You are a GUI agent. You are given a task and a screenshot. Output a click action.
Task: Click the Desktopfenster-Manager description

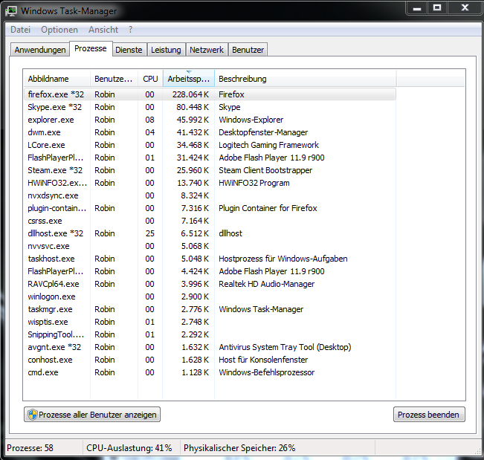pos(263,132)
